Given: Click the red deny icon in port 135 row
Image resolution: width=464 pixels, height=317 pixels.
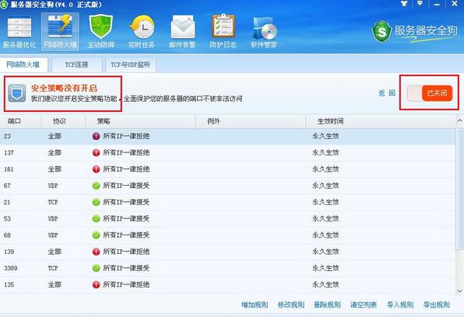Looking at the screenshot, I should [96, 284].
